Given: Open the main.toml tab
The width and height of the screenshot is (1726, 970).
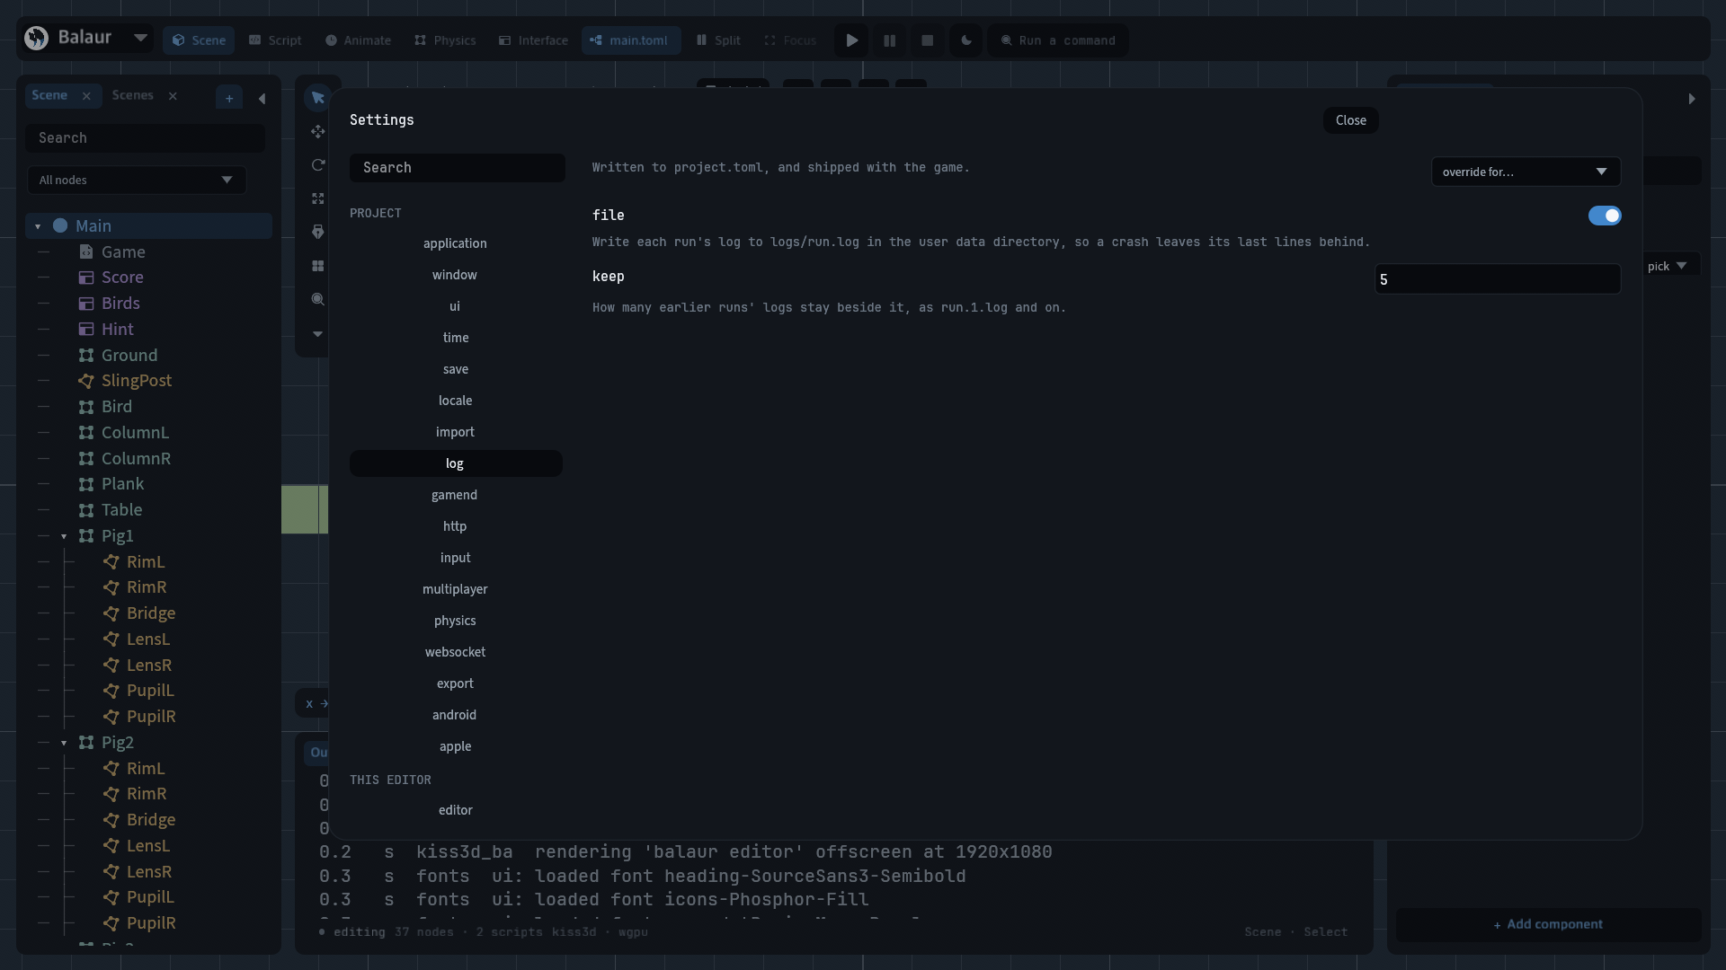Looking at the screenshot, I should (630, 40).
